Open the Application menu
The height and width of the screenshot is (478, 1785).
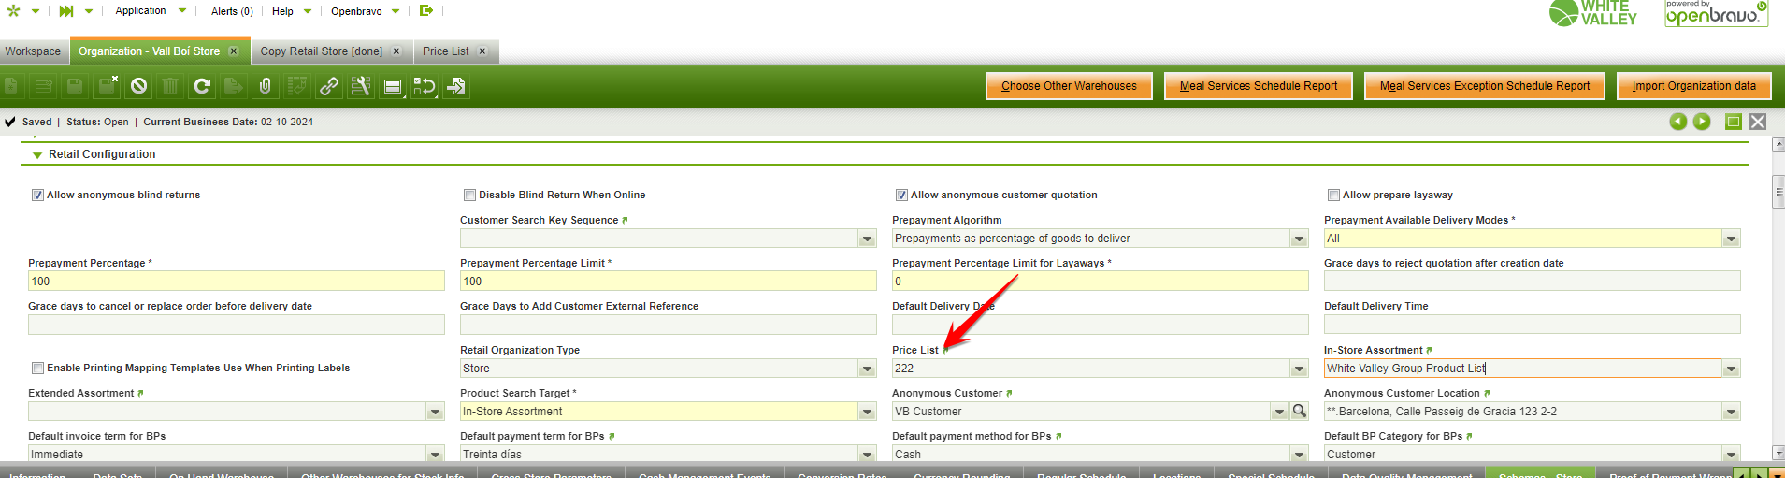click(x=150, y=11)
